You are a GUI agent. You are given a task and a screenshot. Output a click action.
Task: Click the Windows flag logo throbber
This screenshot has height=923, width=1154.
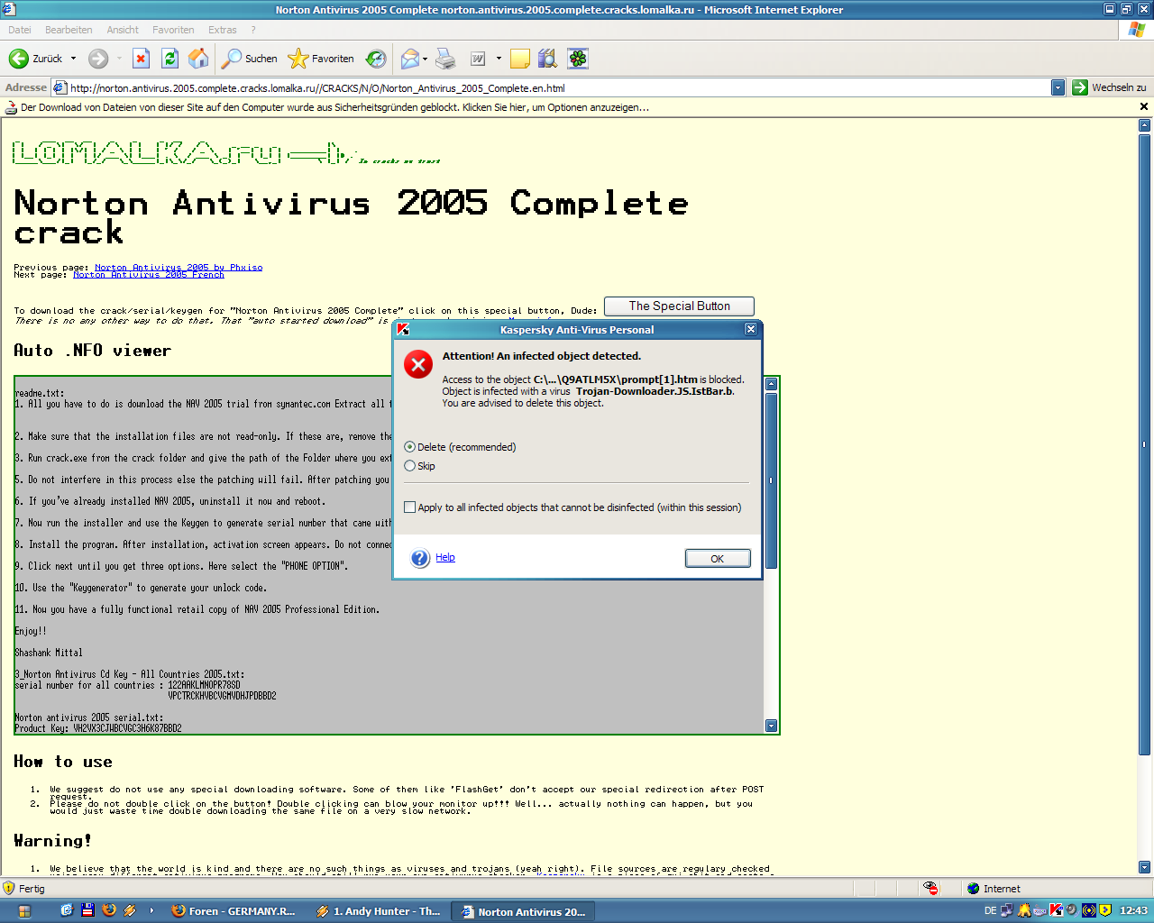point(1137,29)
